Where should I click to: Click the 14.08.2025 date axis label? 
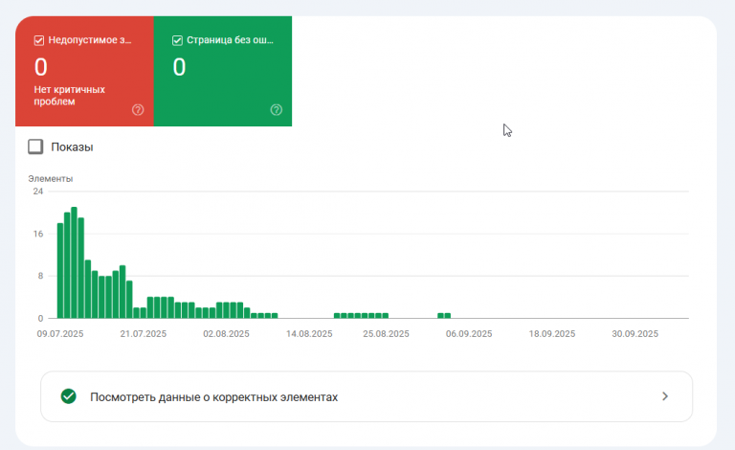pos(308,334)
